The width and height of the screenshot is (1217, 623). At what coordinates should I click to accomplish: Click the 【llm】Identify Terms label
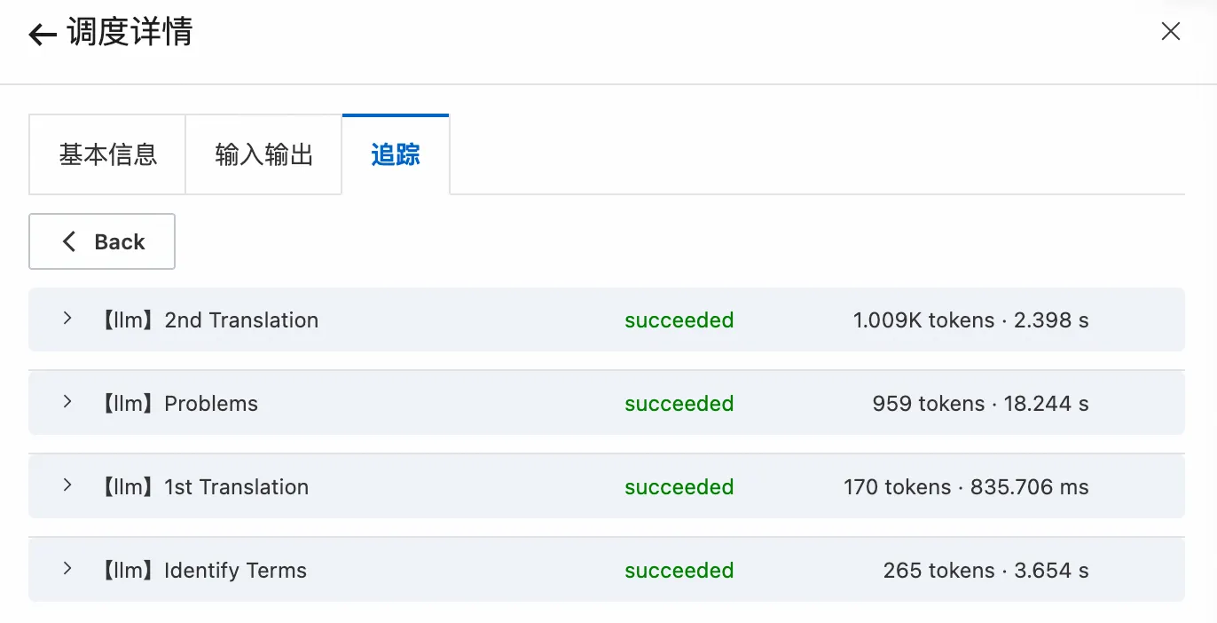click(x=202, y=571)
